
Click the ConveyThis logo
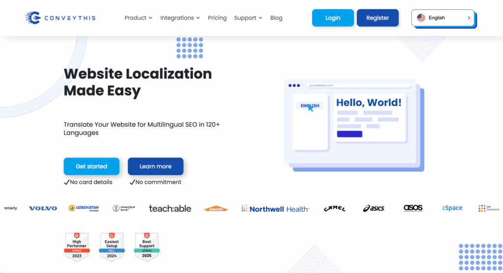pyautogui.click(x=60, y=18)
